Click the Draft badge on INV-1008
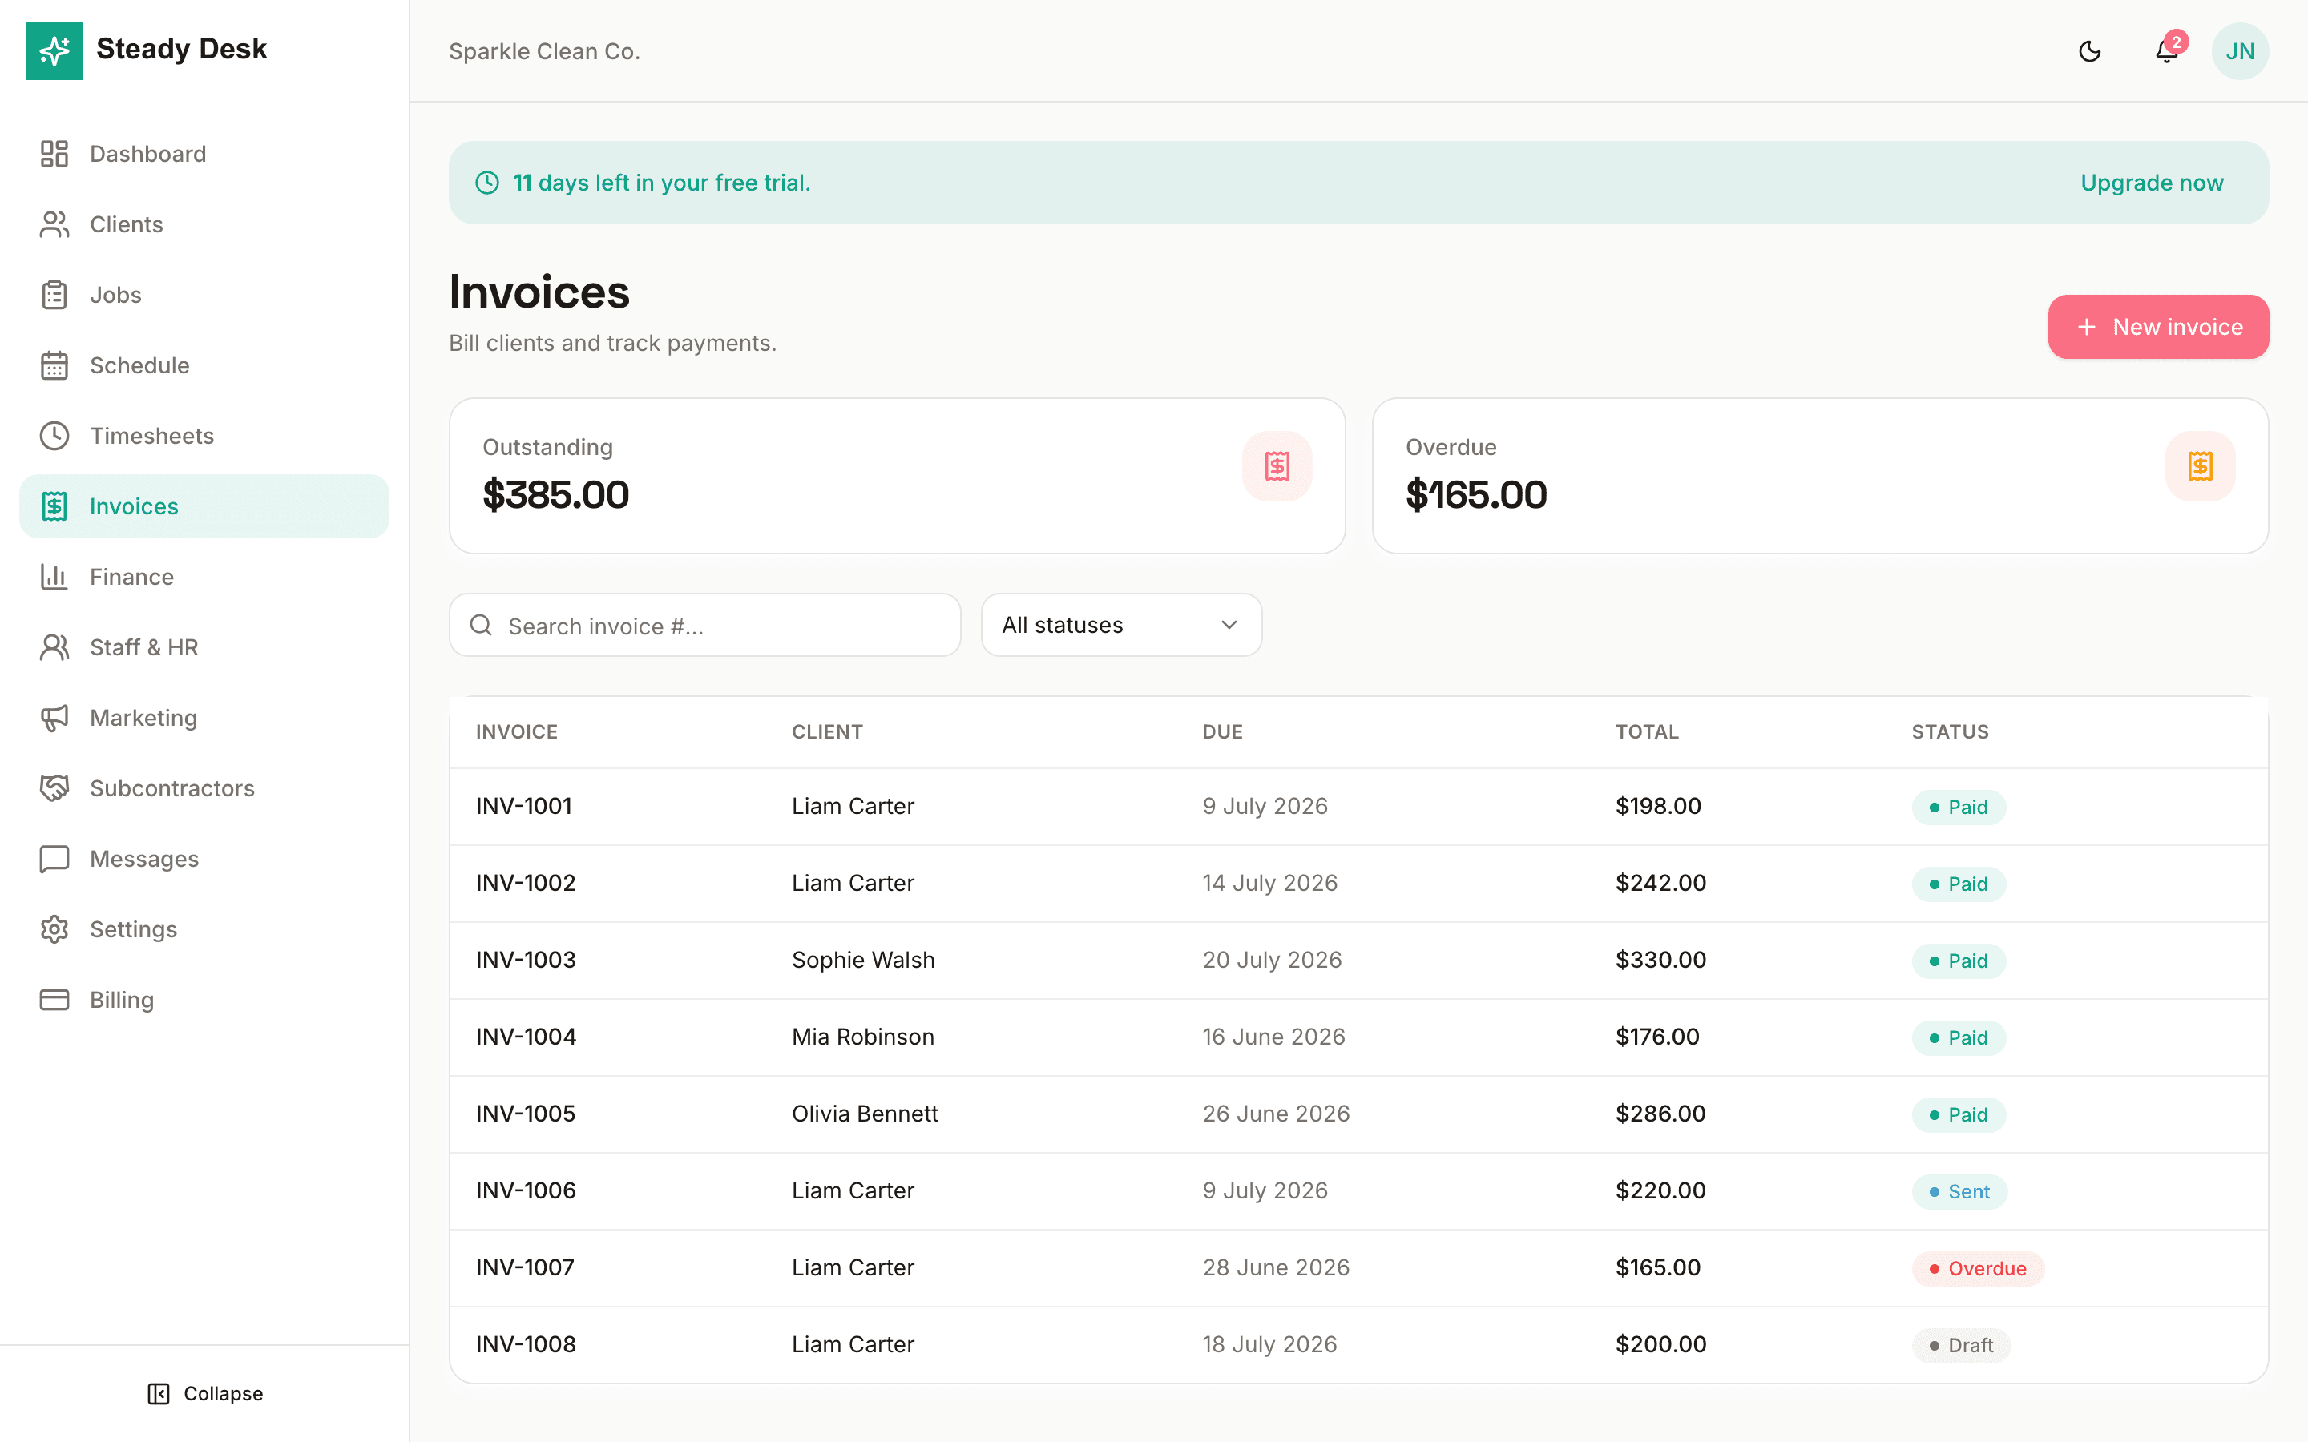2308x1442 pixels. pyautogui.click(x=1960, y=1345)
